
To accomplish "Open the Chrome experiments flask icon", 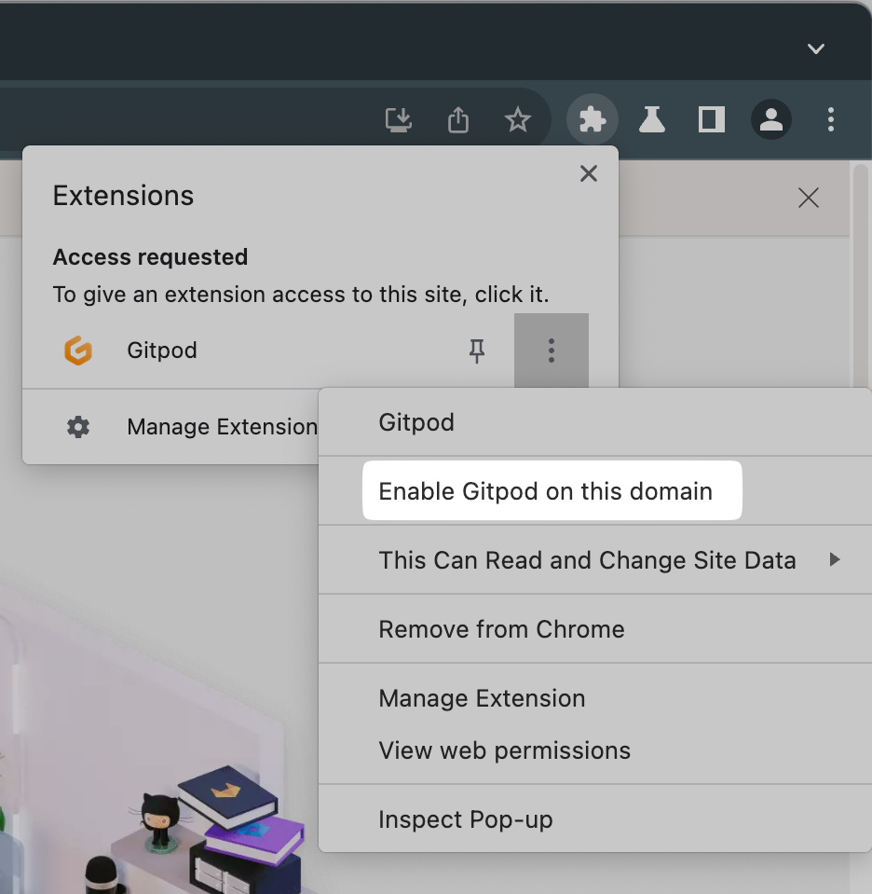I will click(x=652, y=119).
